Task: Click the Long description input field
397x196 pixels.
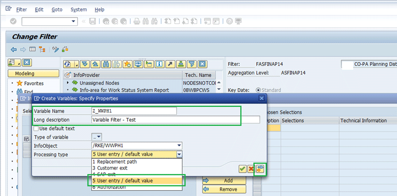Action: pyautogui.click(x=175, y=120)
